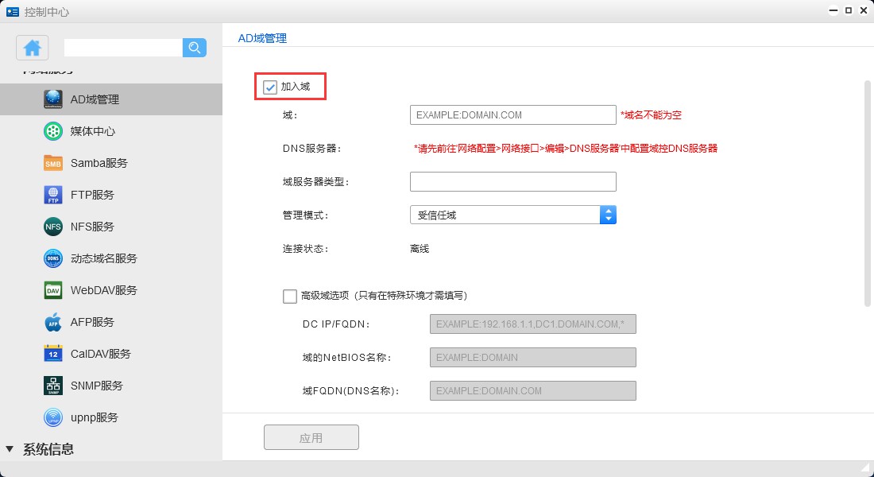
Task: Click the CalDAV服务 calendar icon
Action: point(53,354)
